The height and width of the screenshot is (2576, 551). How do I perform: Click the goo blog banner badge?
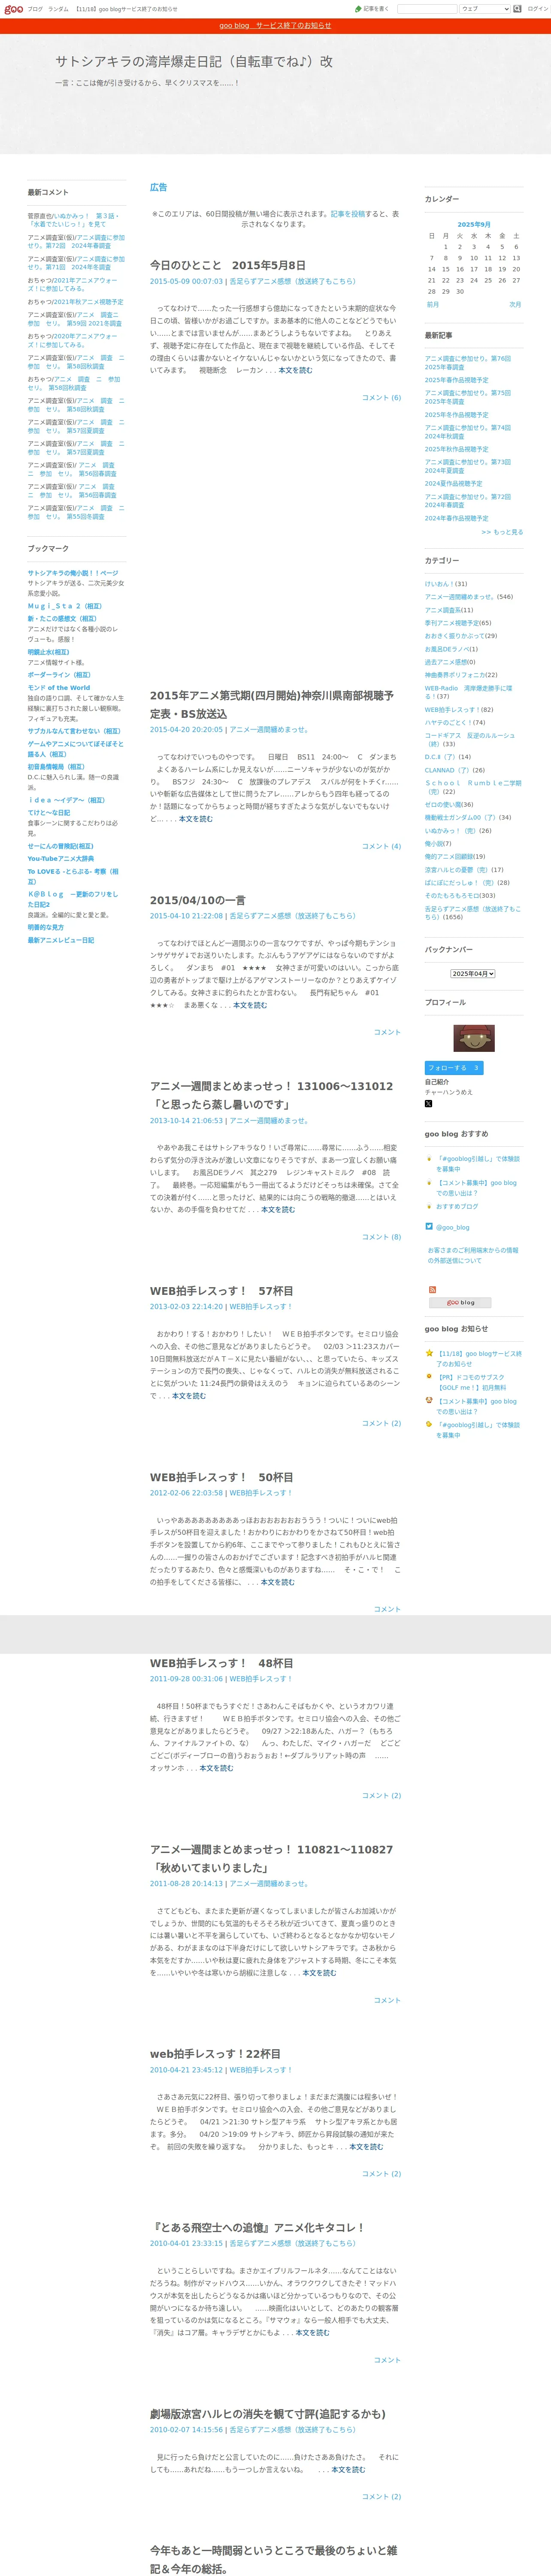(x=460, y=1303)
